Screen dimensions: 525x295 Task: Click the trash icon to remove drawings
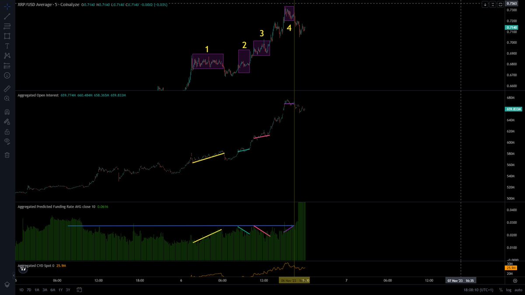pyautogui.click(x=7, y=155)
